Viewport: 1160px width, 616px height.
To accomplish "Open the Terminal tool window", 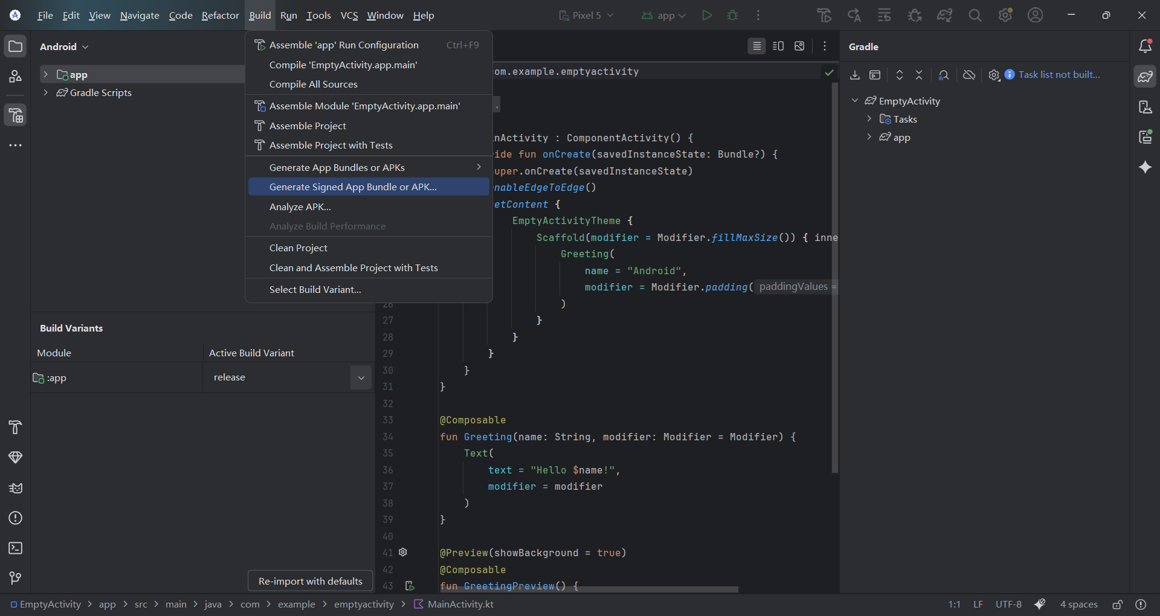I will (15, 548).
